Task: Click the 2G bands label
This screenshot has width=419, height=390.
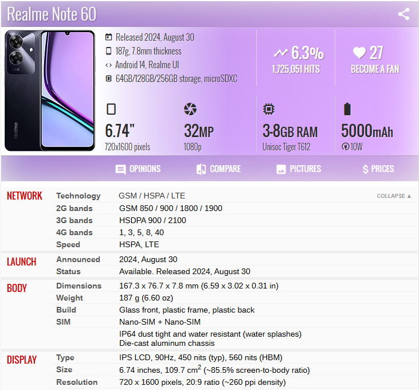Action: point(75,208)
